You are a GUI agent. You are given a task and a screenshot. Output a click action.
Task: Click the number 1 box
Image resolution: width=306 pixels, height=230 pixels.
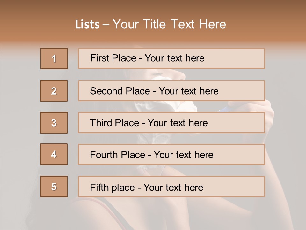click(x=54, y=58)
